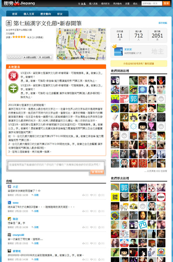
Task: Click the rainbow avatar in the want-to-go grid
Action: (x=115, y=188)
